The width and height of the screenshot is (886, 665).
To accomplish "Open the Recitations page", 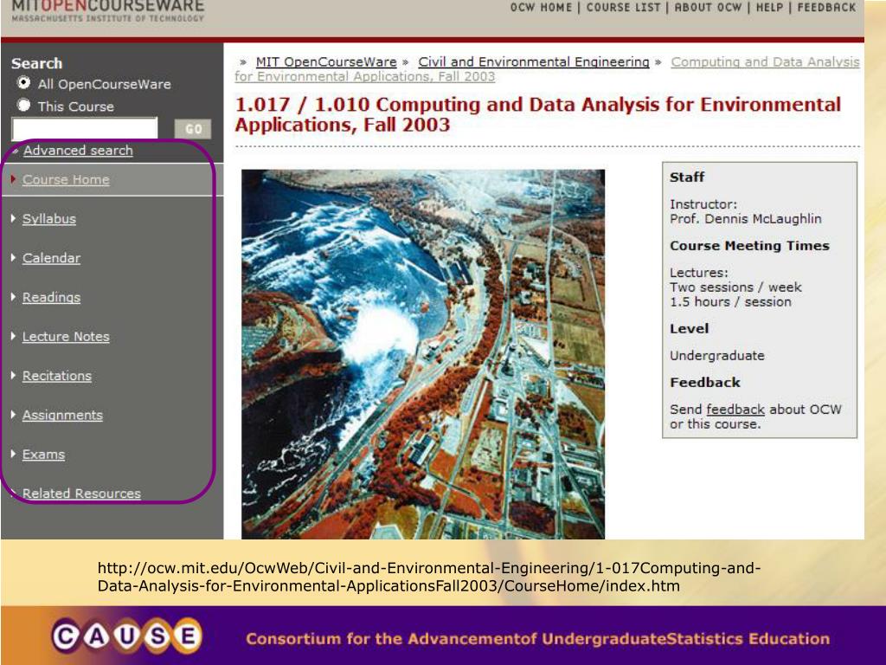I will tap(57, 376).
